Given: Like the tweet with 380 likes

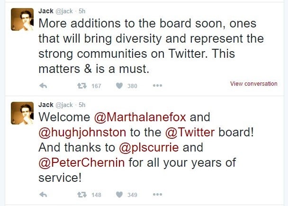Looking at the screenshot, I should tap(119, 86).
